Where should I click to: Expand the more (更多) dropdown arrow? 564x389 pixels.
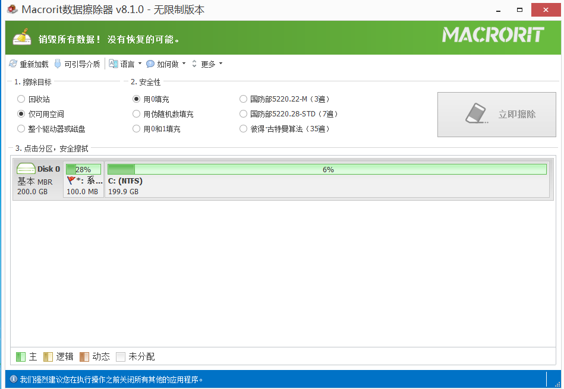coord(220,64)
